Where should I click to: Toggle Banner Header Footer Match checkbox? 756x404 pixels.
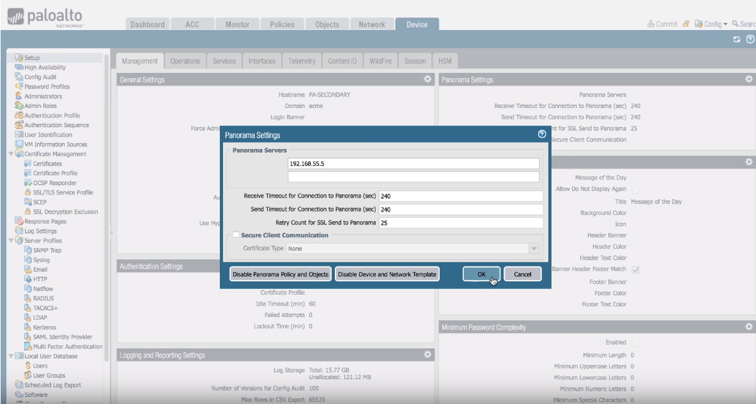[x=635, y=270]
